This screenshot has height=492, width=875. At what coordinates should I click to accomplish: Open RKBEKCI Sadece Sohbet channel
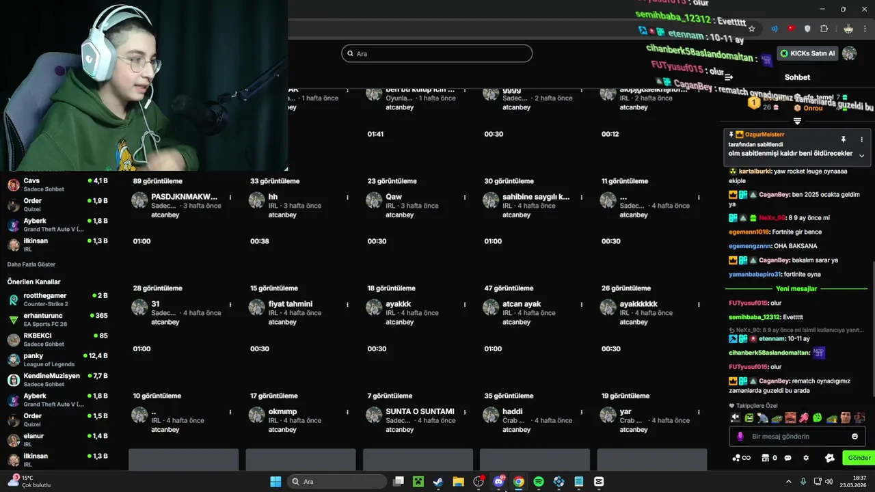[58, 340]
